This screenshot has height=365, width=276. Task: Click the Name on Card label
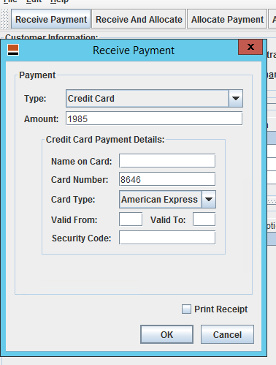(x=82, y=162)
